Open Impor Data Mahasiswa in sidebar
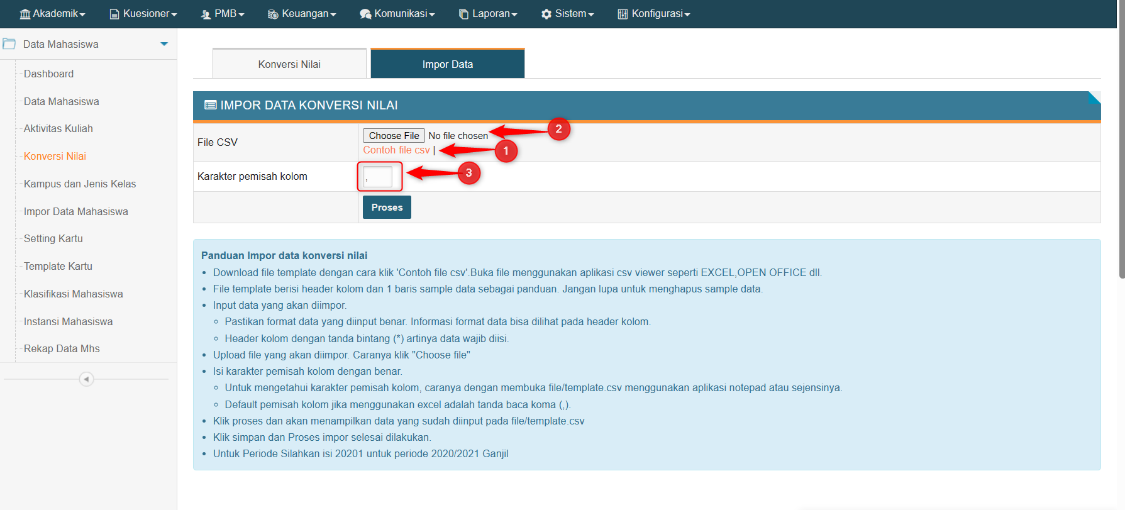 point(75,211)
